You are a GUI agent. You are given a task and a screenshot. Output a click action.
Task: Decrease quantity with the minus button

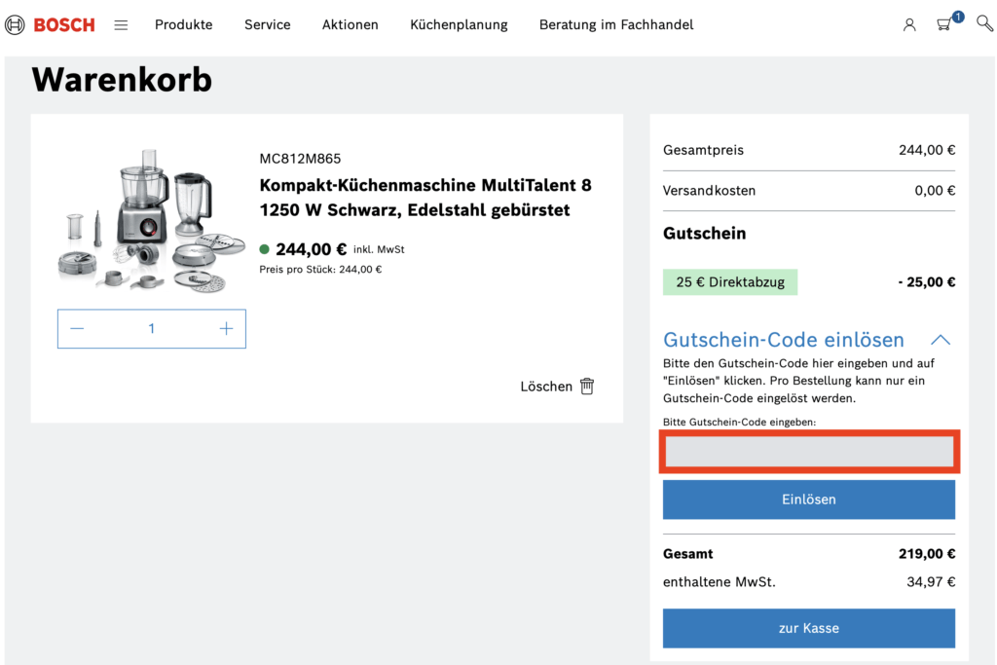(x=77, y=329)
